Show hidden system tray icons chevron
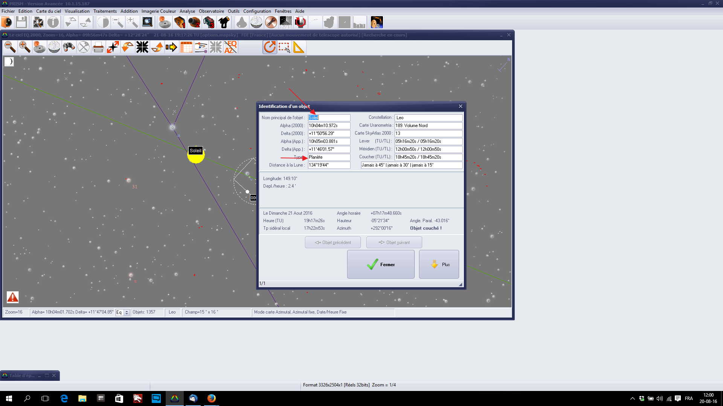 click(632, 398)
